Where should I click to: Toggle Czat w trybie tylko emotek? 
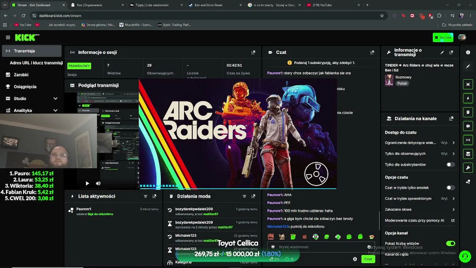point(450,188)
